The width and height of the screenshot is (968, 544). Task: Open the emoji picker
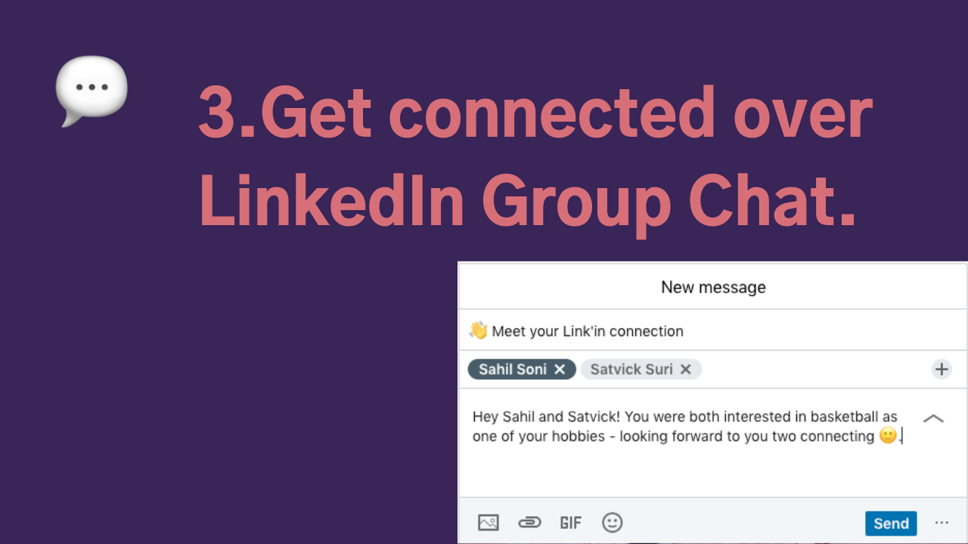click(612, 522)
